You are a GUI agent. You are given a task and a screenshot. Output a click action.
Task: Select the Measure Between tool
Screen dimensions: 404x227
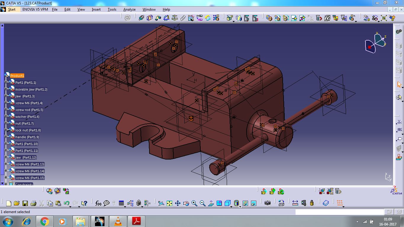point(295,203)
